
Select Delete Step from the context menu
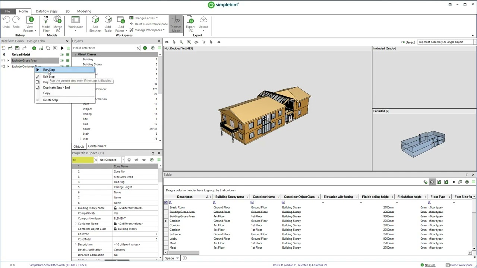[x=50, y=100]
